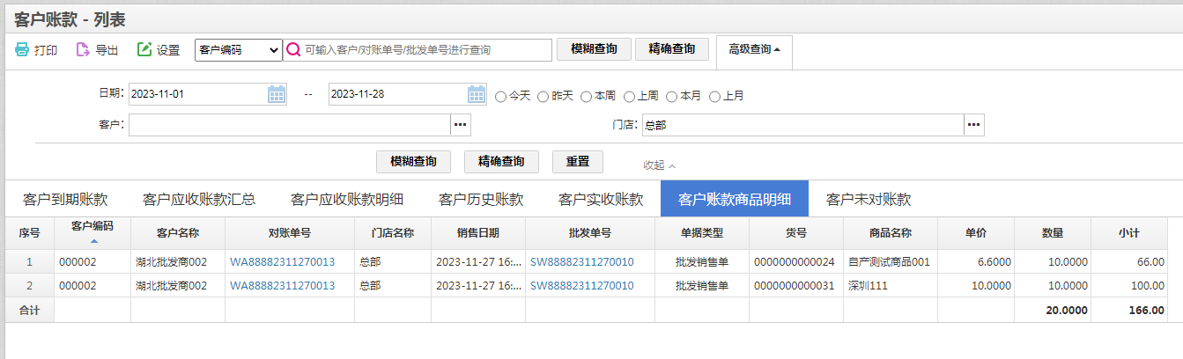Click the 货号 column header
1183x359 pixels.
click(x=795, y=233)
